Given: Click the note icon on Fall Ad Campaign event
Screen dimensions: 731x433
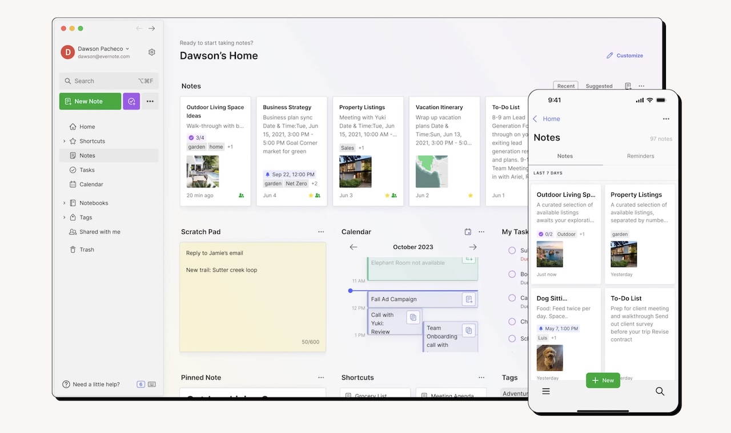Looking at the screenshot, I should click(469, 299).
